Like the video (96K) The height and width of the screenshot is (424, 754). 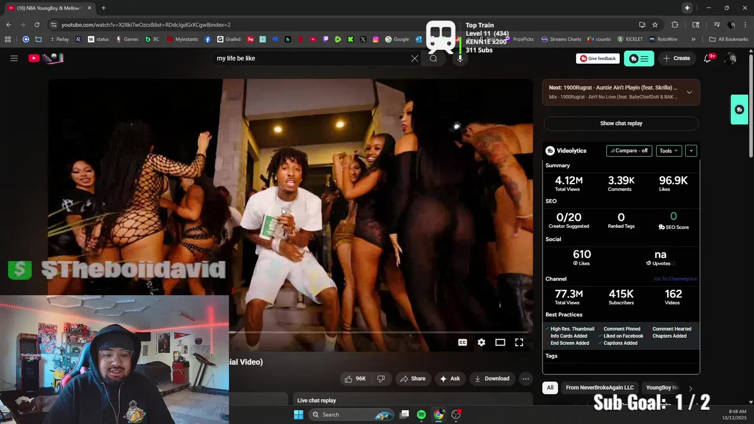[355, 379]
